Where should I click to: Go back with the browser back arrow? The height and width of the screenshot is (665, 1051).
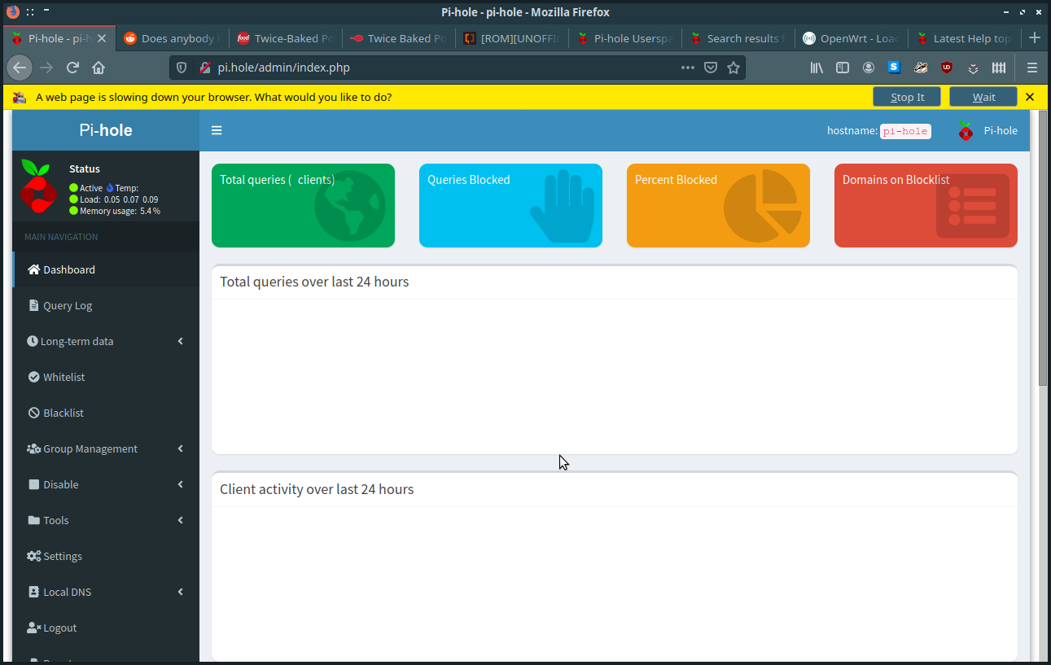20,68
